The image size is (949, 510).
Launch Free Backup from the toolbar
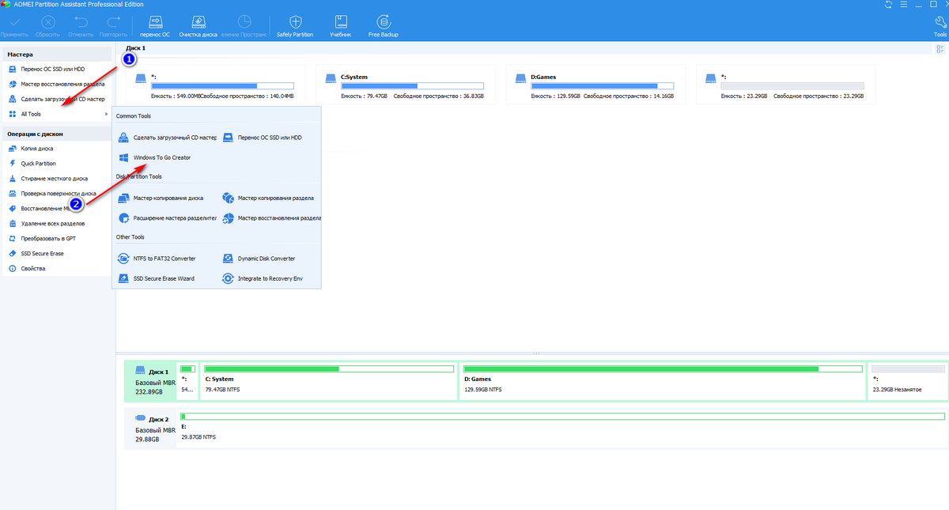384,26
